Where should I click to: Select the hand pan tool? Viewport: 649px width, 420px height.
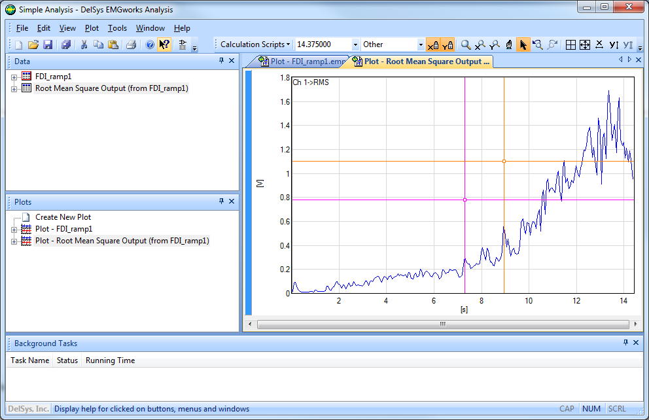508,44
